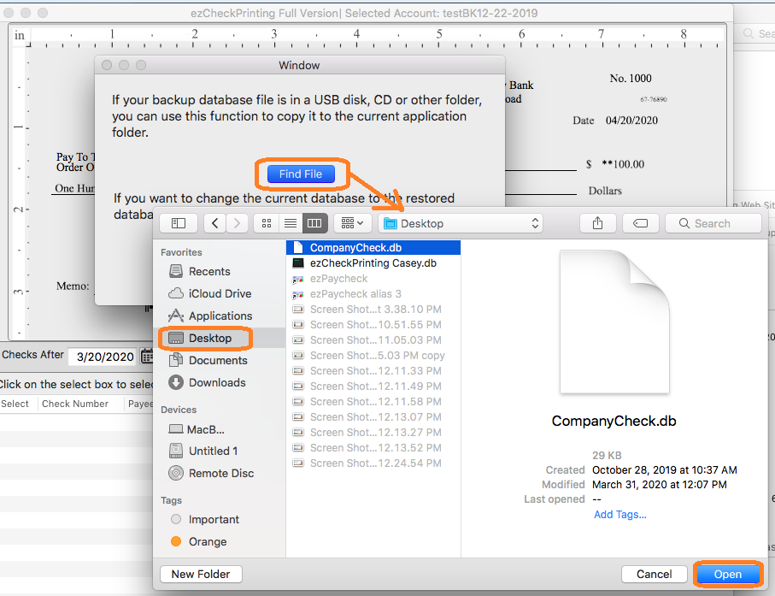Switch to list view in file dialog
Screen dimensions: 775x596
[x=291, y=223]
